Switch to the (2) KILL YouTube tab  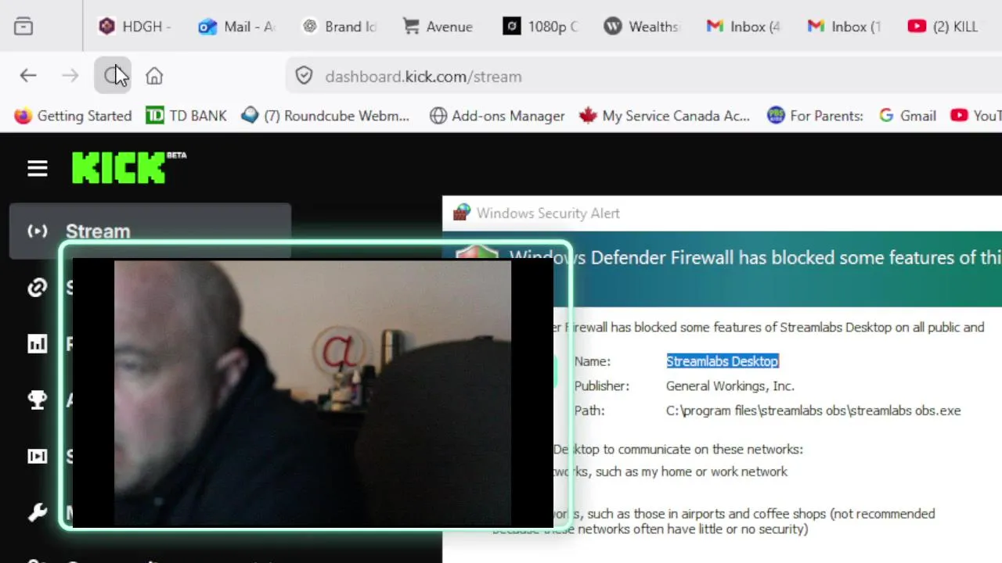click(943, 27)
